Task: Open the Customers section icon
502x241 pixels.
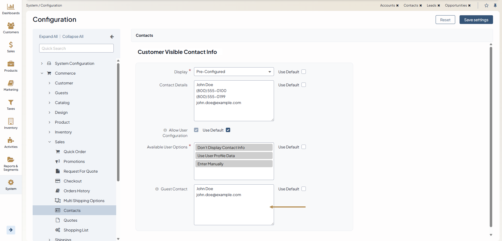Action: pyautogui.click(x=11, y=26)
